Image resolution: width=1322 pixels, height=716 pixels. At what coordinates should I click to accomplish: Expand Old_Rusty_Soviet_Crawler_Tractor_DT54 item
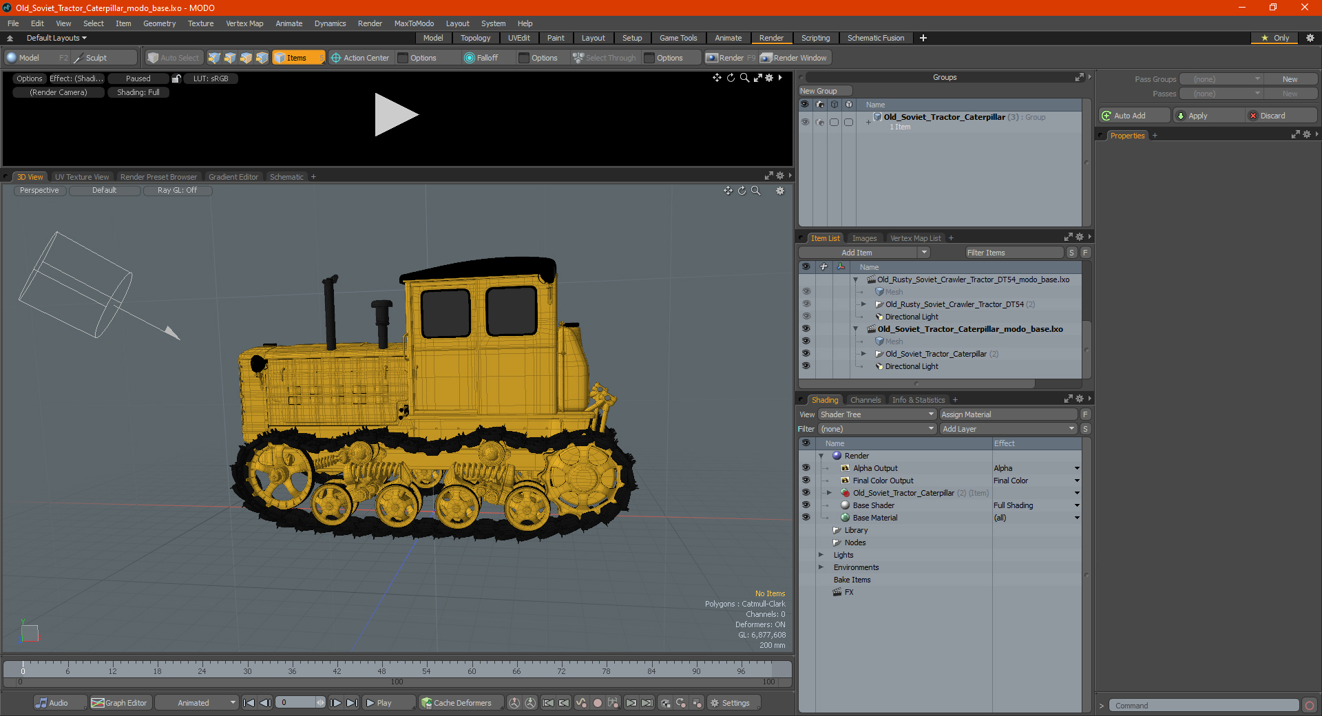pyautogui.click(x=863, y=304)
